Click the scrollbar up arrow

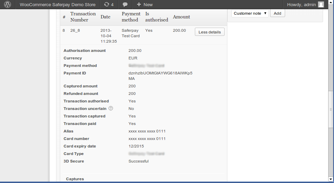coord(331,12)
